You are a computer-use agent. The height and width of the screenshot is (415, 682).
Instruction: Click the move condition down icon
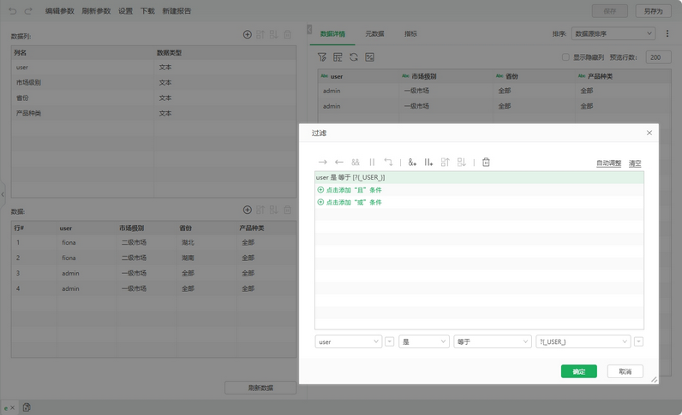coord(462,163)
